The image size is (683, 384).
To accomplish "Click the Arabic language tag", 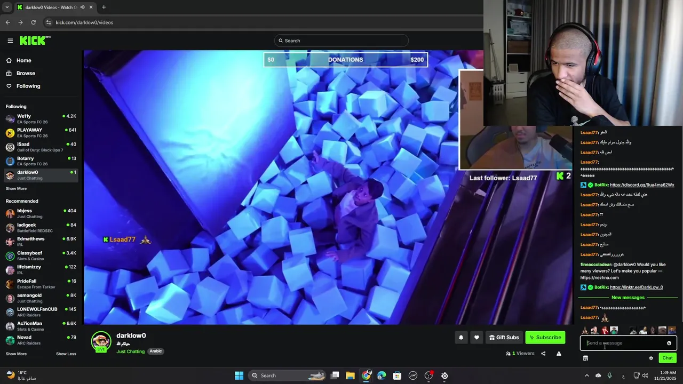I will [x=155, y=351].
